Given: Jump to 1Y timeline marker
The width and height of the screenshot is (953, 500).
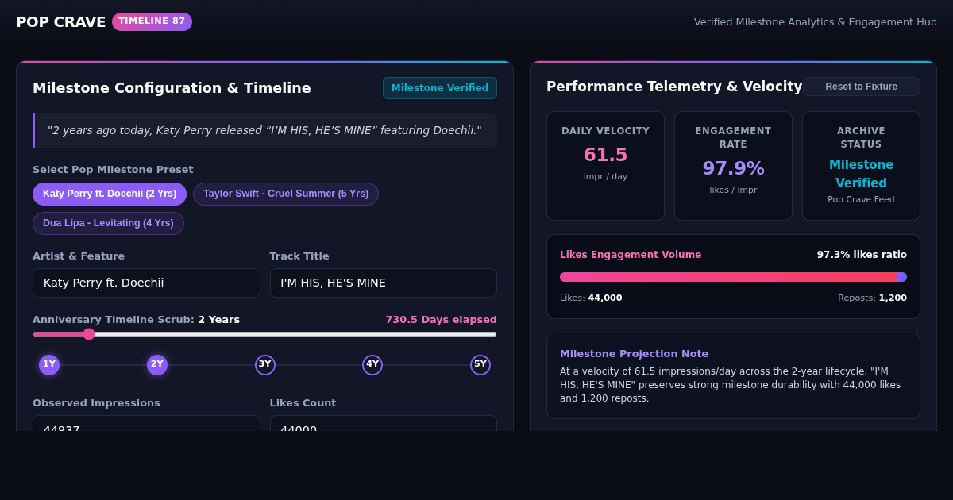Looking at the screenshot, I should point(49,365).
